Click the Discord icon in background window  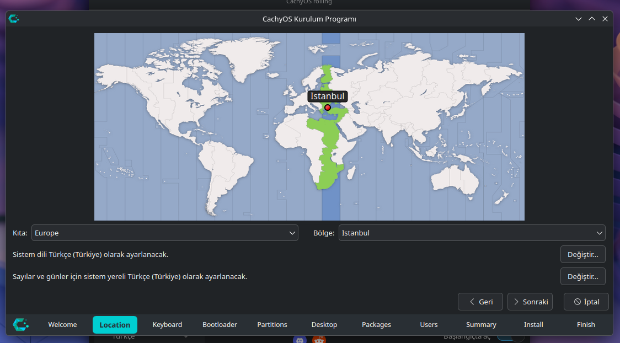pos(300,340)
